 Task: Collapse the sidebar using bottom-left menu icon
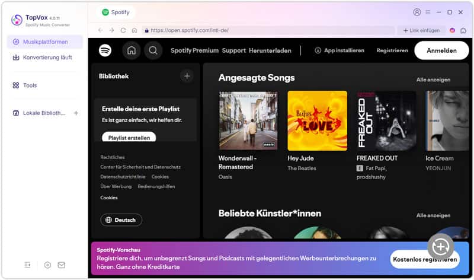[x=27, y=265]
